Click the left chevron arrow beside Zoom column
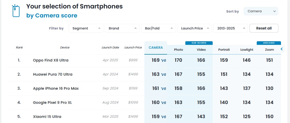The width and height of the screenshot is (290, 123). [282, 49]
